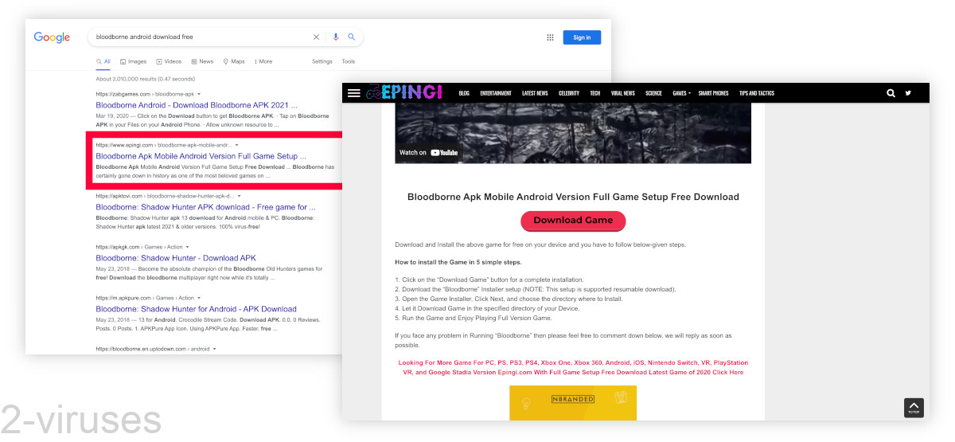Switch to the Images tab
This screenshot has height=442, width=955.
click(x=134, y=61)
